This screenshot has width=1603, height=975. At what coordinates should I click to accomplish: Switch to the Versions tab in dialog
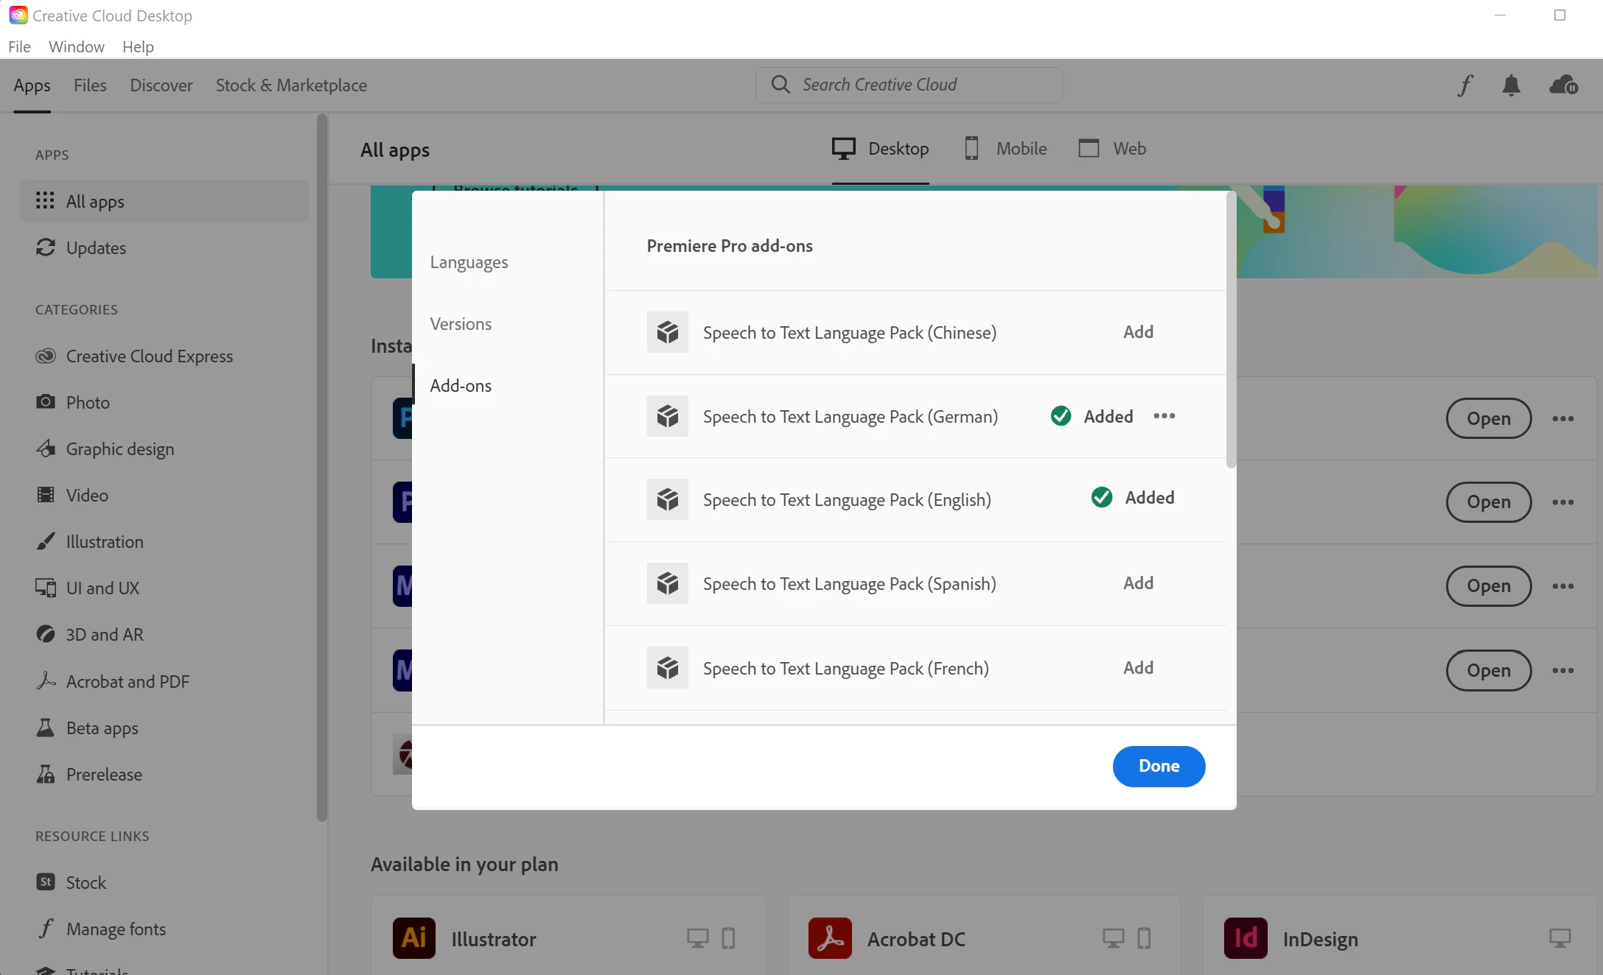[x=461, y=324]
